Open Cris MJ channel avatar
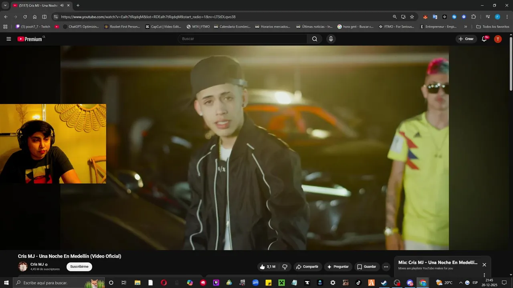513x288 pixels. click(23, 266)
